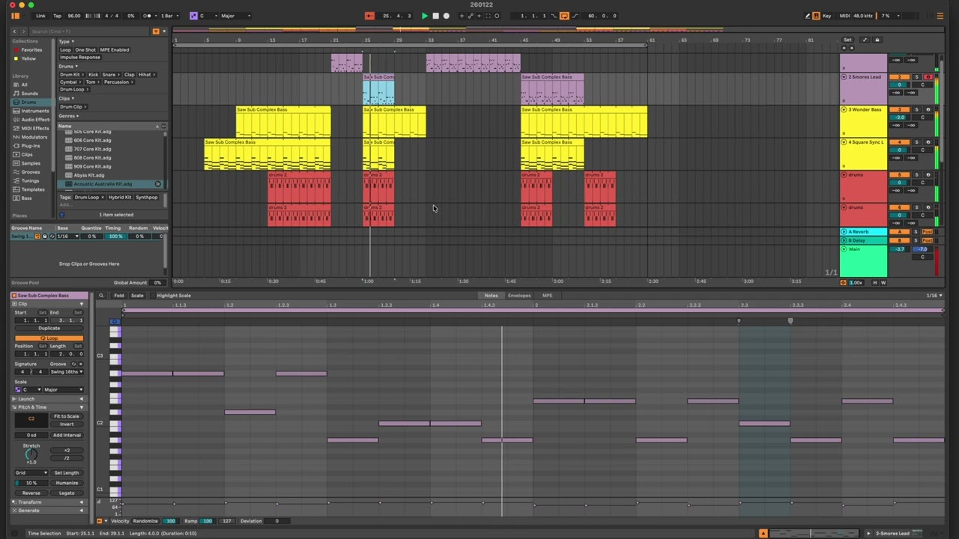Screen dimensions: 959x539
Task: Click the Stop button in the transport
Action: coord(435,16)
